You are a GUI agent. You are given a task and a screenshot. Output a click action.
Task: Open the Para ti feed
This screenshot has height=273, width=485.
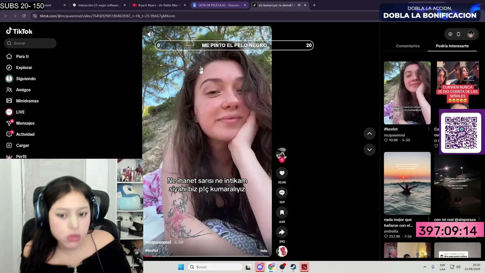(x=22, y=56)
